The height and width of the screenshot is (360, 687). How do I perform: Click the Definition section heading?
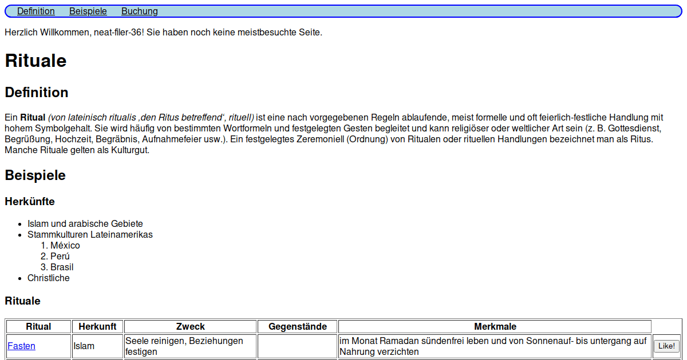[x=36, y=92]
